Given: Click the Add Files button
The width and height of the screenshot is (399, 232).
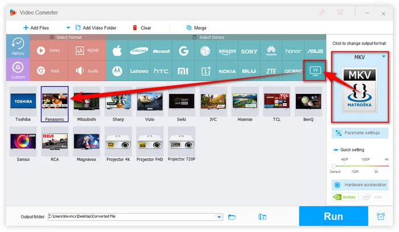Looking at the screenshot, I should (36, 28).
